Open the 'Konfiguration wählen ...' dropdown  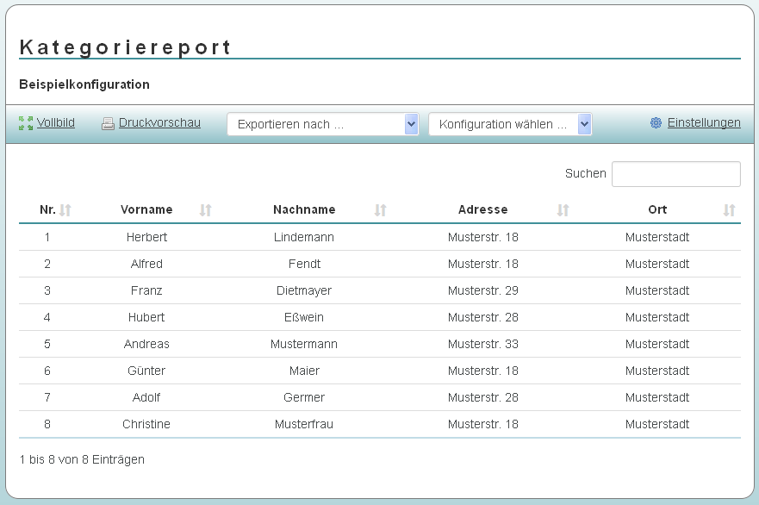point(510,124)
